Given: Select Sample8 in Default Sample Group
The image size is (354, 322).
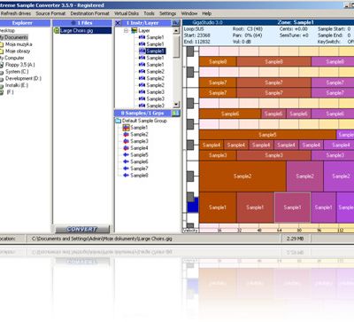Looking at the screenshot, I should coord(139,176).
